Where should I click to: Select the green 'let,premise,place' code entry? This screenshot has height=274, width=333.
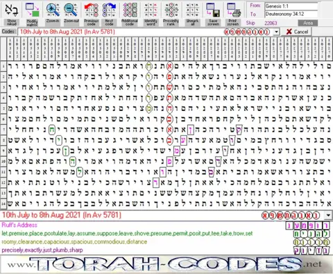127,234
